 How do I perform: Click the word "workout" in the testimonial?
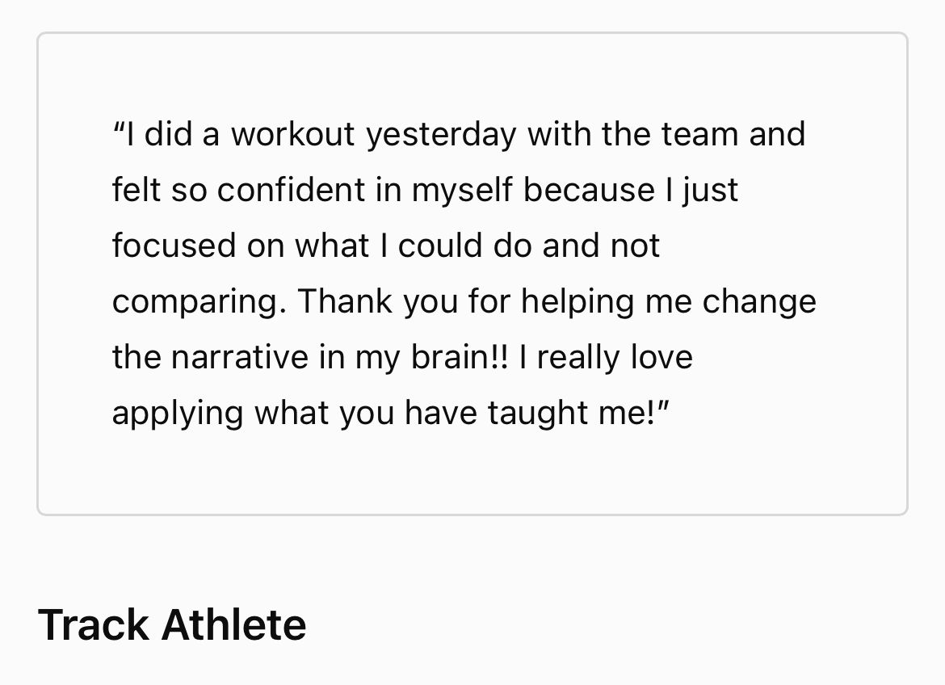292,134
